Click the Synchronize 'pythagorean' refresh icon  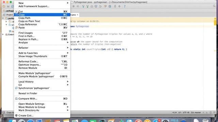click(x=16, y=88)
